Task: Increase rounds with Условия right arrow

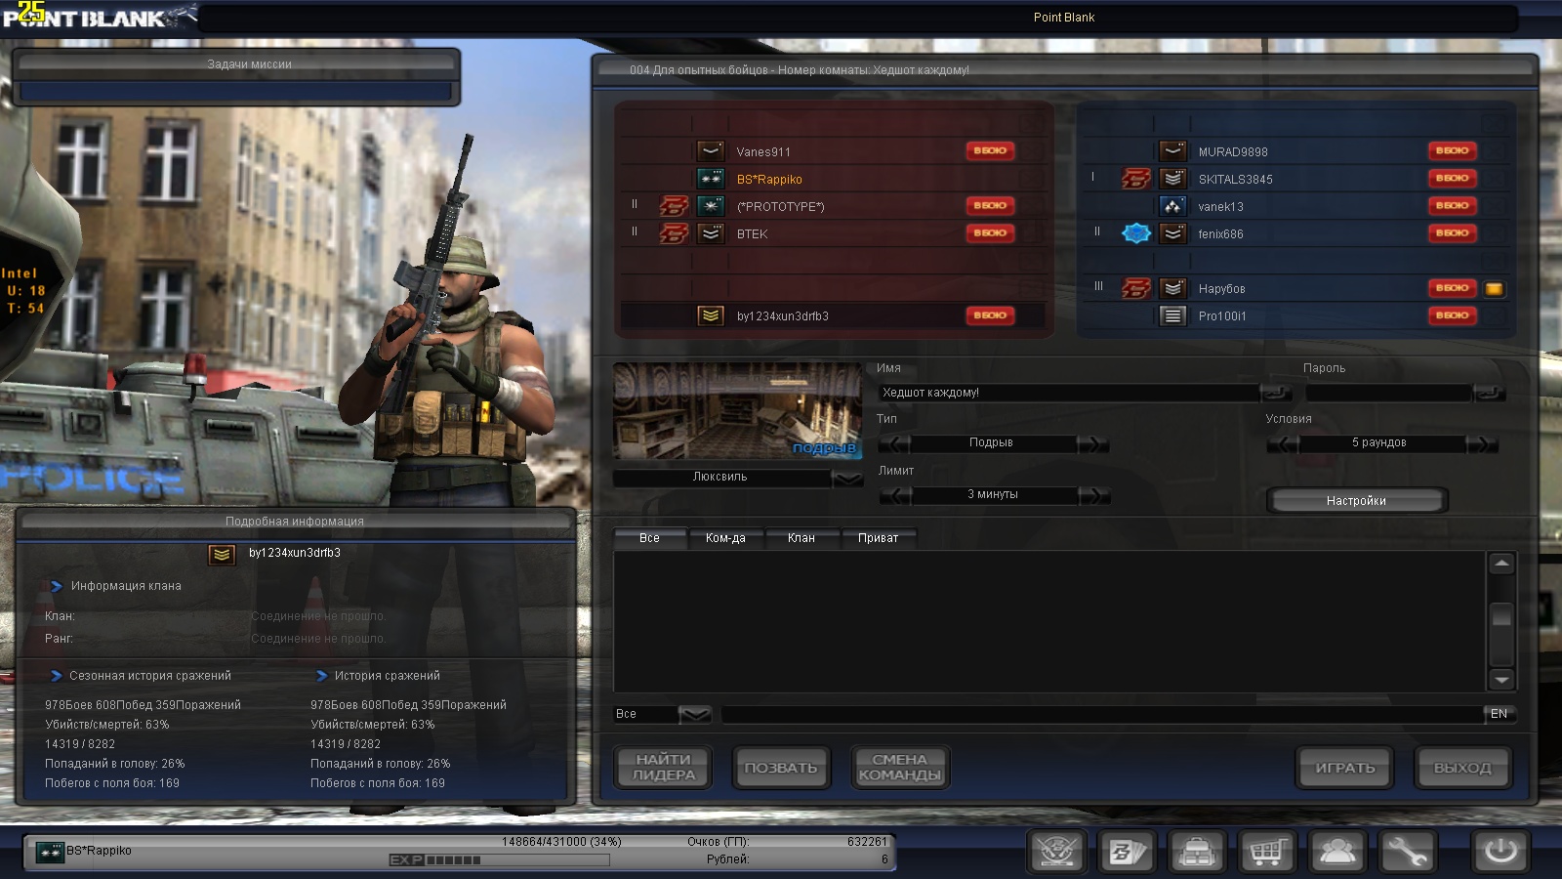Action: coord(1482,443)
